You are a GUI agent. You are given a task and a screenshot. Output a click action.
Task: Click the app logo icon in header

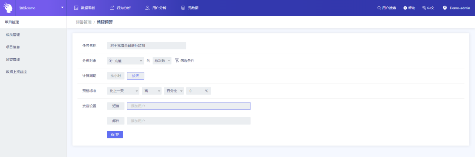9,8
